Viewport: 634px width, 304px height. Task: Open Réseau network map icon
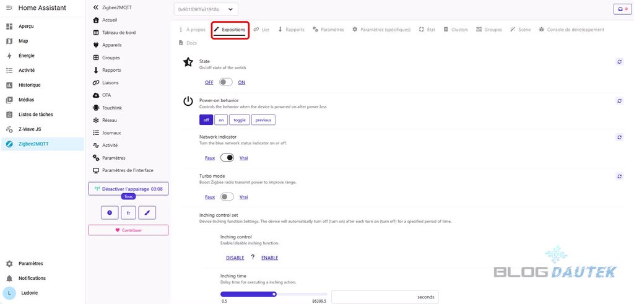(x=96, y=120)
